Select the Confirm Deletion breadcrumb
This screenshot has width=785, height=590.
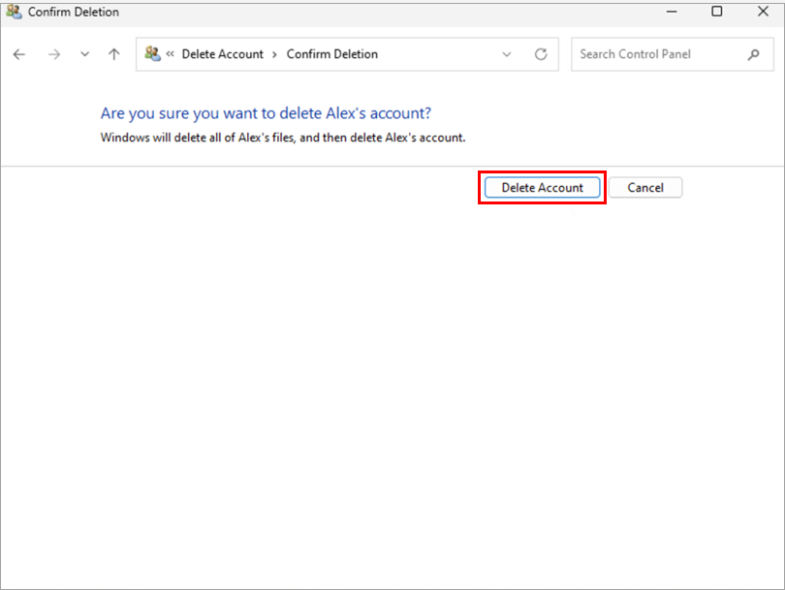(332, 54)
